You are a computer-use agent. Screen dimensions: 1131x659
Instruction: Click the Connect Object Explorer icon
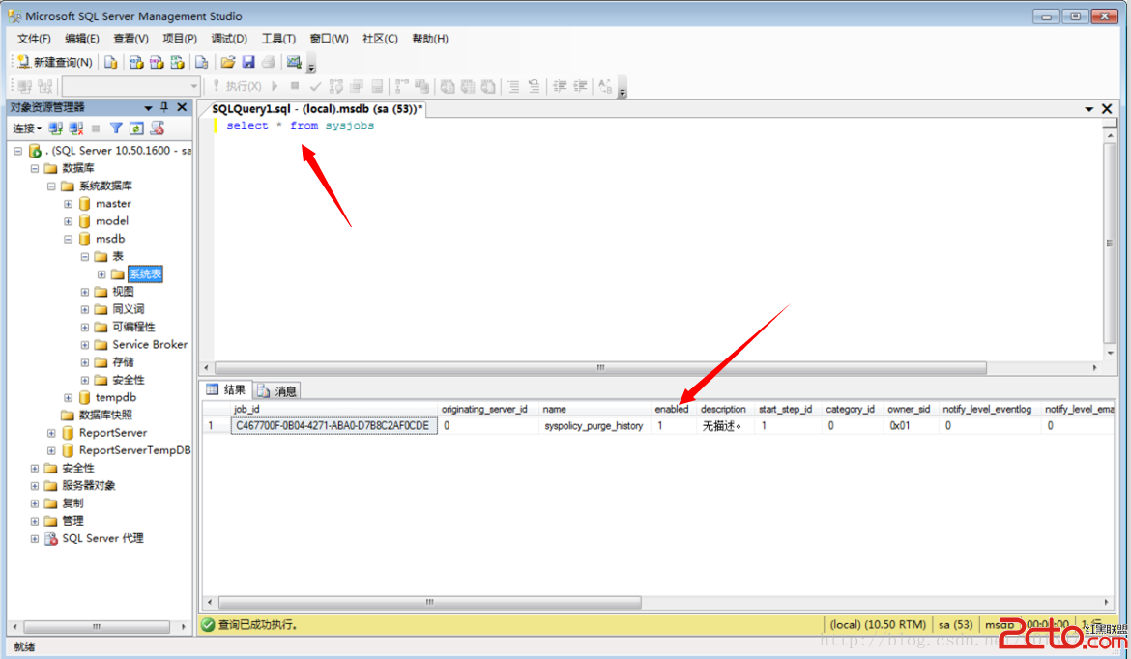tap(55, 129)
